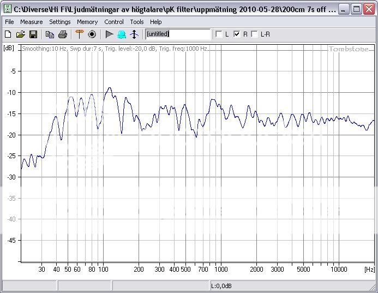This screenshot has height=293, width=378.
Task: Uncheck the R channel checkbox
Action: click(x=237, y=34)
